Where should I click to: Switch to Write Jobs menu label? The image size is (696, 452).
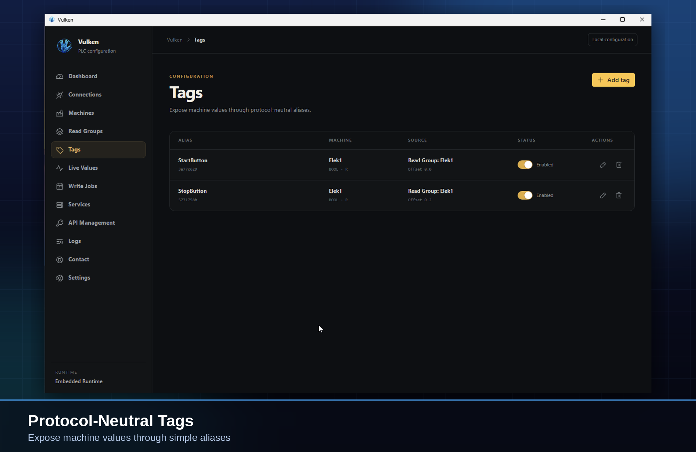click(82, 186)
